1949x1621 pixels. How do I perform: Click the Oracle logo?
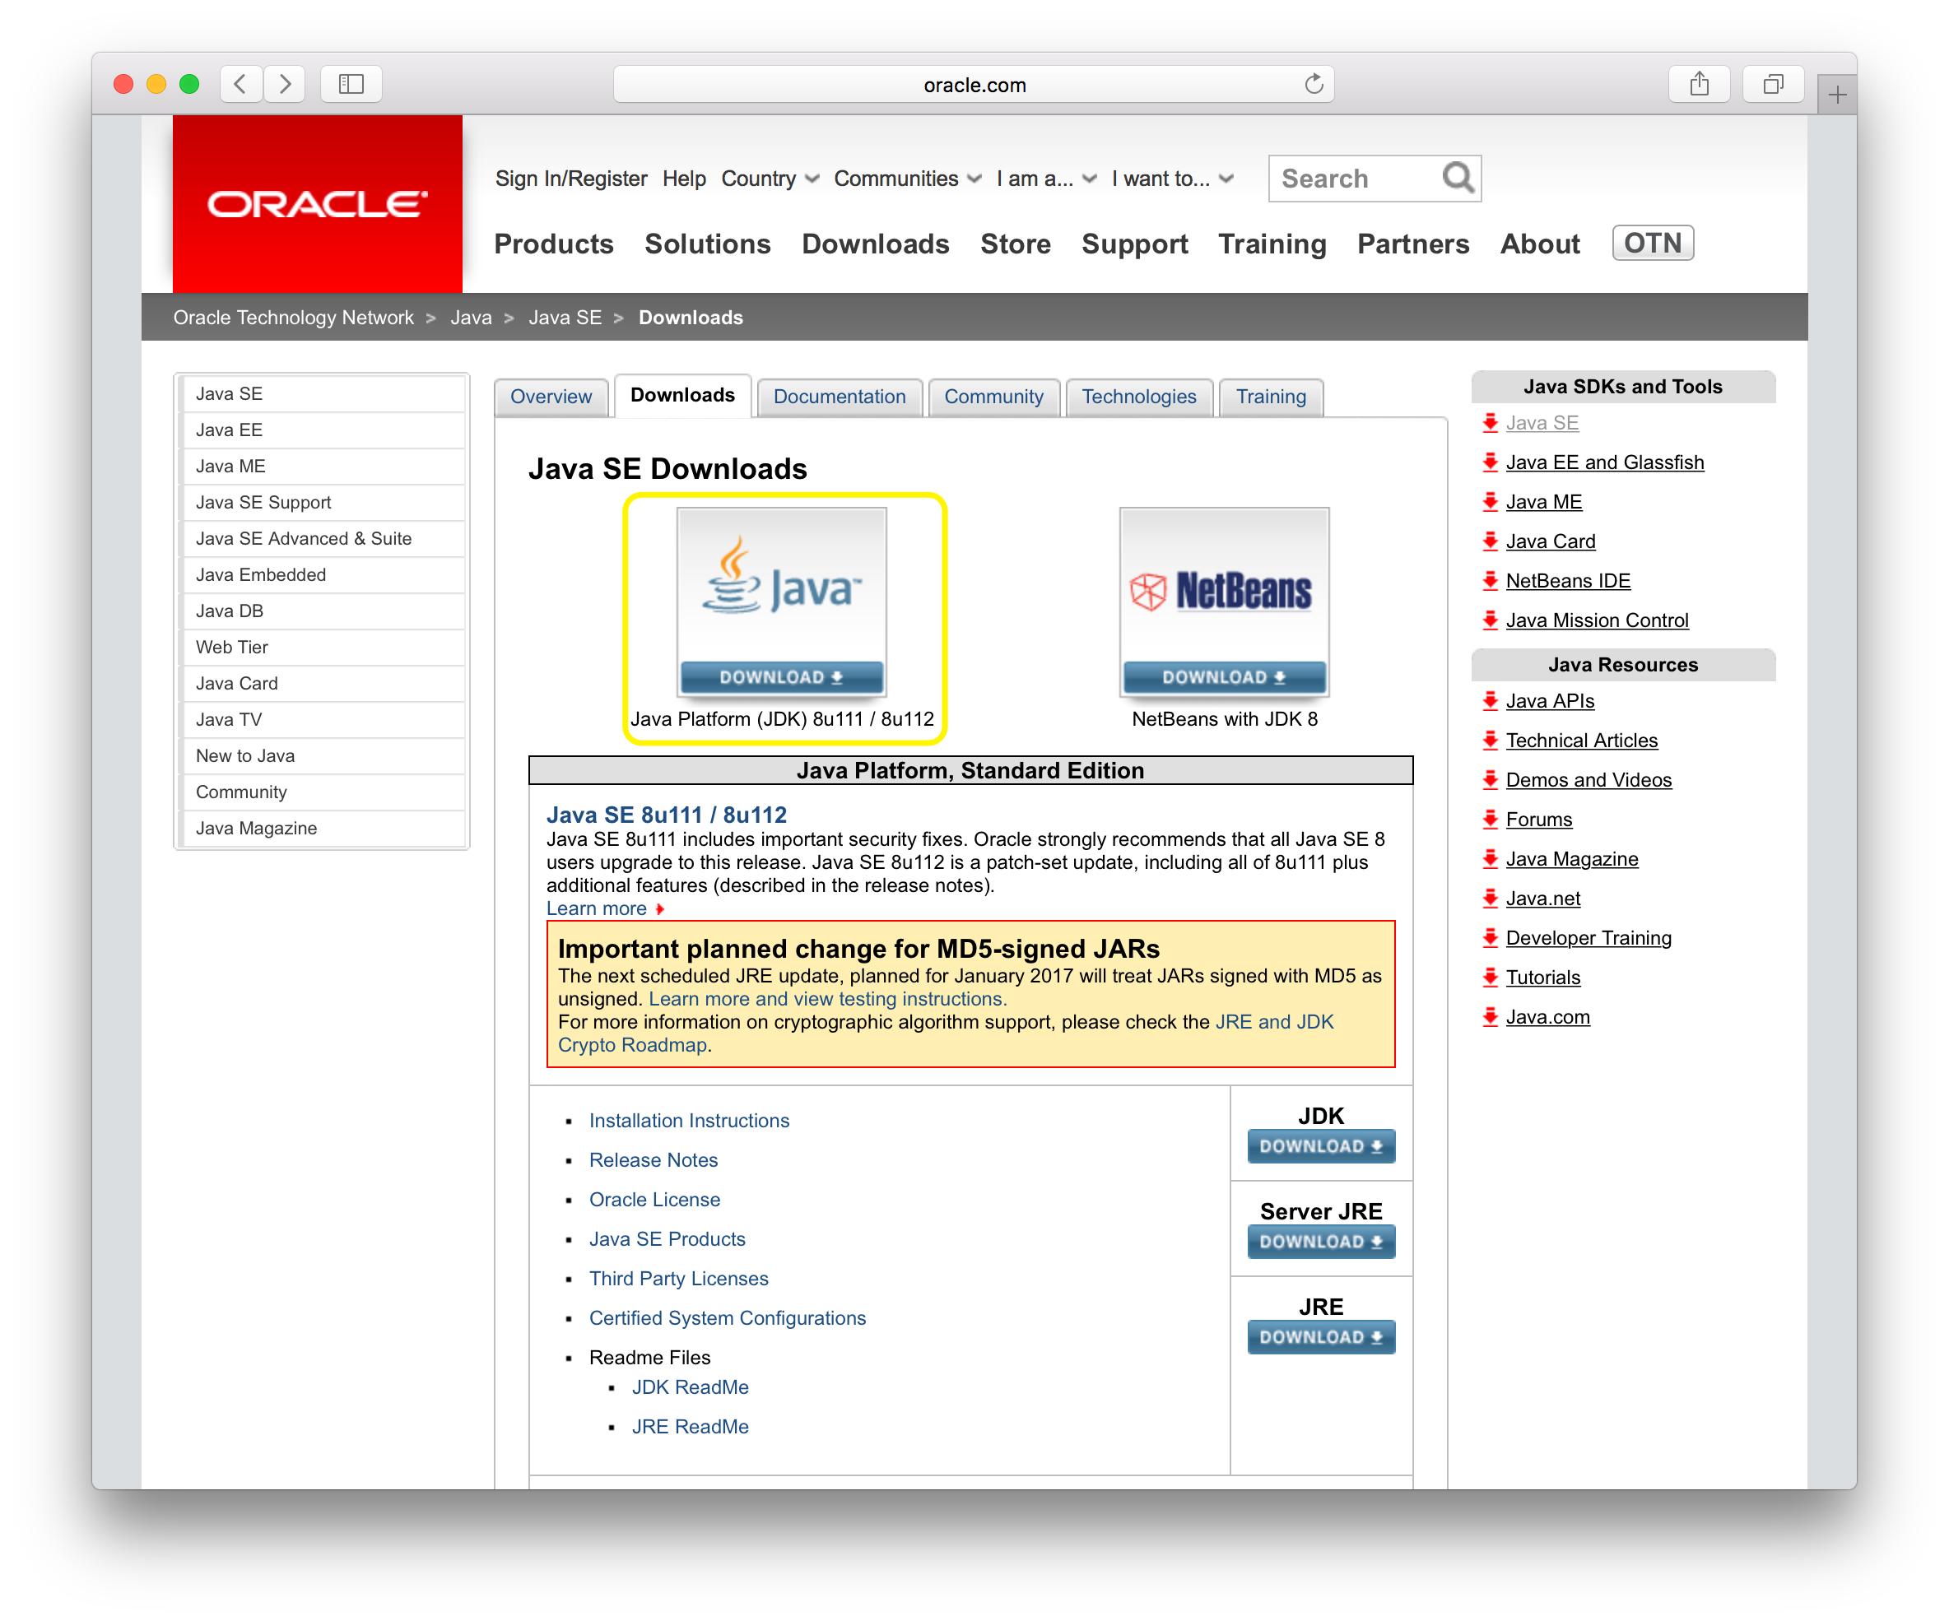point(318,204)
